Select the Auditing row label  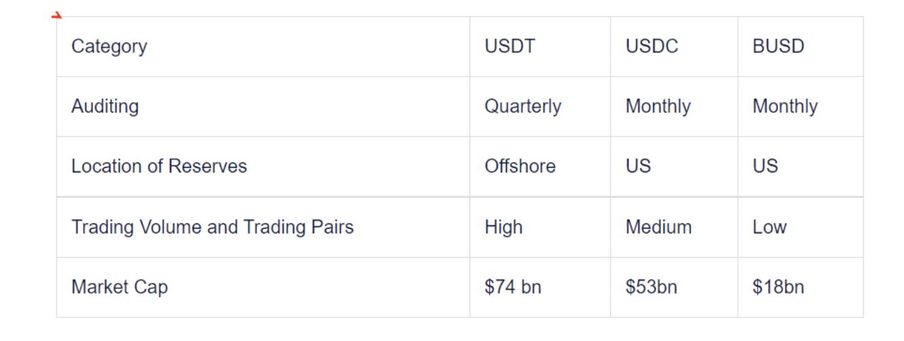(x=105, y=106)
